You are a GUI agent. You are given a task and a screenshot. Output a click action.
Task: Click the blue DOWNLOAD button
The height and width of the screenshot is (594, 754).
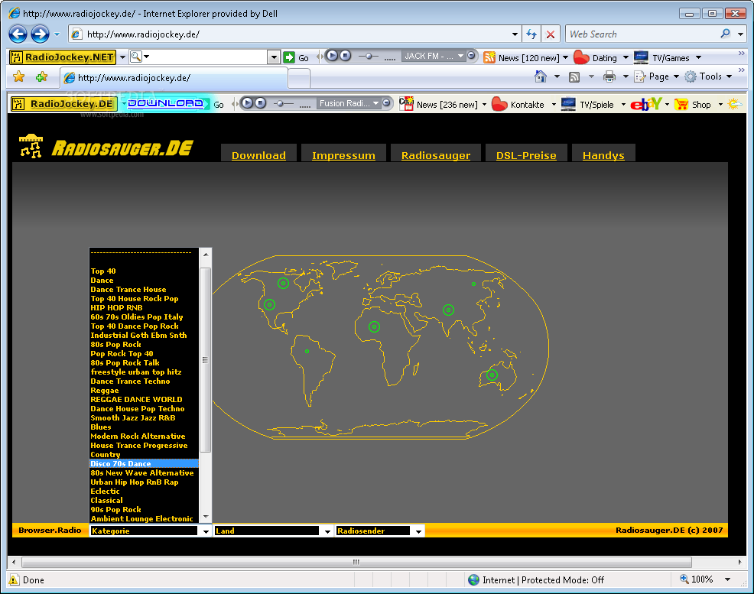165,103
